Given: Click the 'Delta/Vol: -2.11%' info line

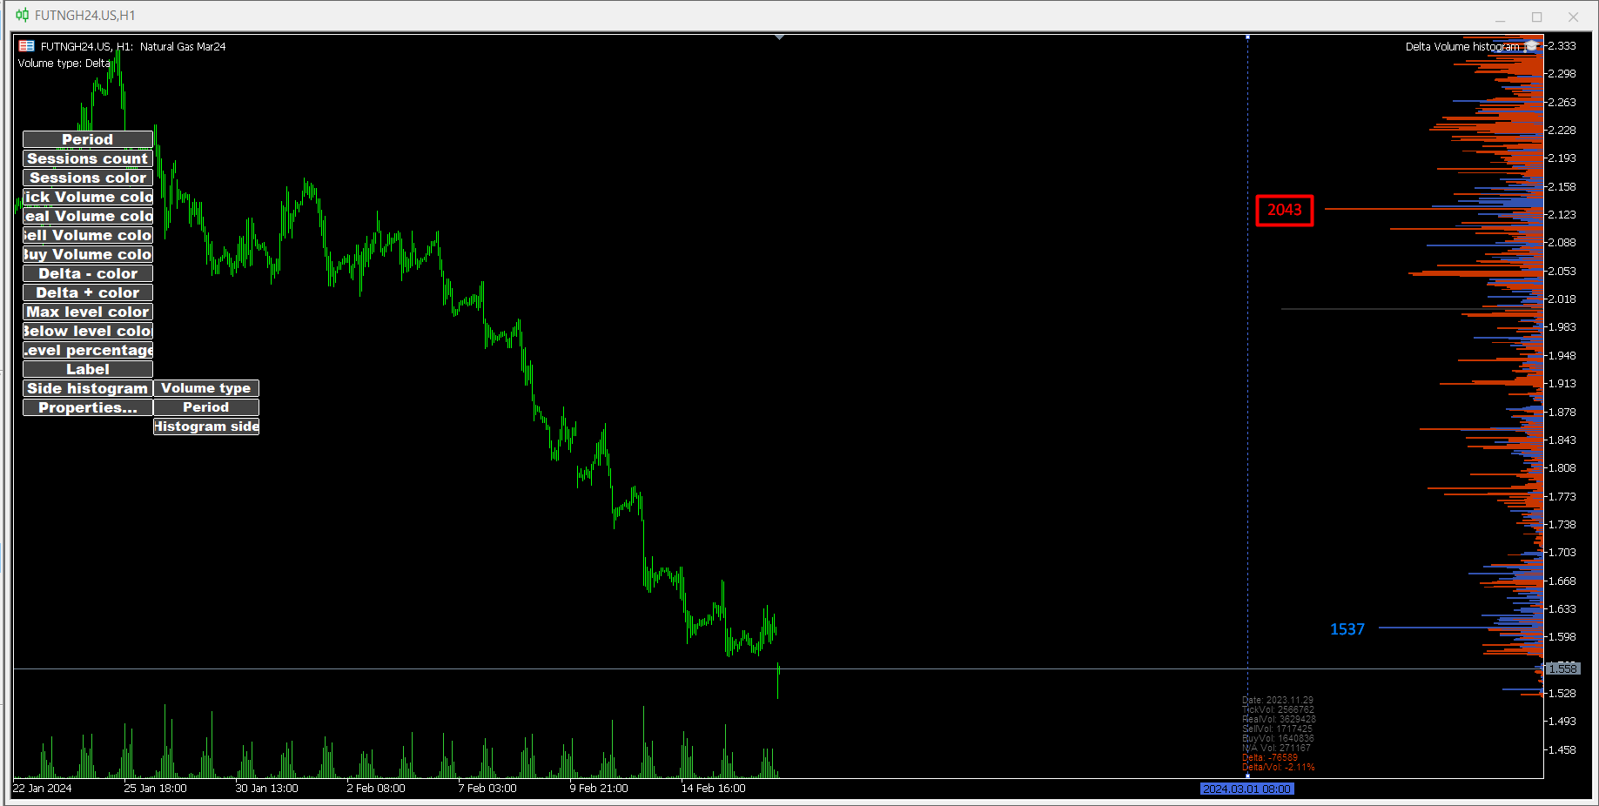Looking at the screenshot, I should pyautogui.click(x=1279, y=768).
